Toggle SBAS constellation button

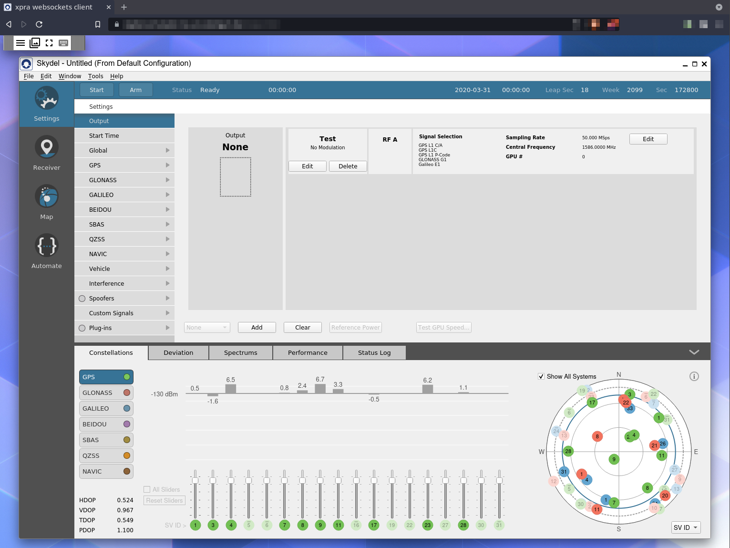coord(106,440)
